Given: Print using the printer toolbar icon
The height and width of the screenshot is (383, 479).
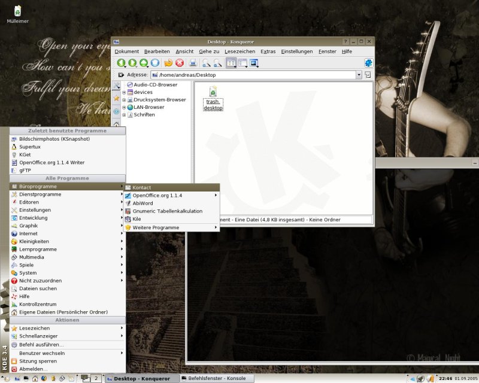Looking at the screenshot, I should (x=193, y=63).
